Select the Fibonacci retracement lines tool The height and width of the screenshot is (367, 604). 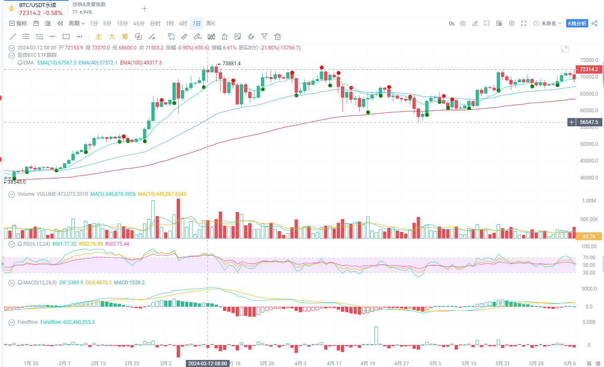point(39,37)
